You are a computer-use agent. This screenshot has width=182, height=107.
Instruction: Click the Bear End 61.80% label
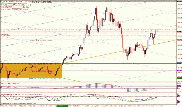point(43,40)
